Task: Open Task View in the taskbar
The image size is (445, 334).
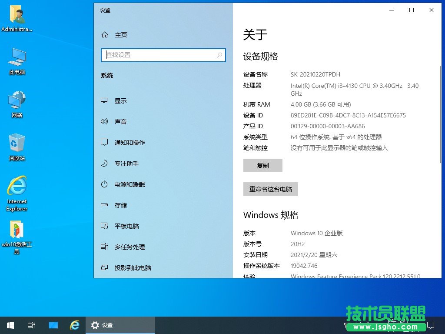Action: pyautogui.click(x=31, y=325)
